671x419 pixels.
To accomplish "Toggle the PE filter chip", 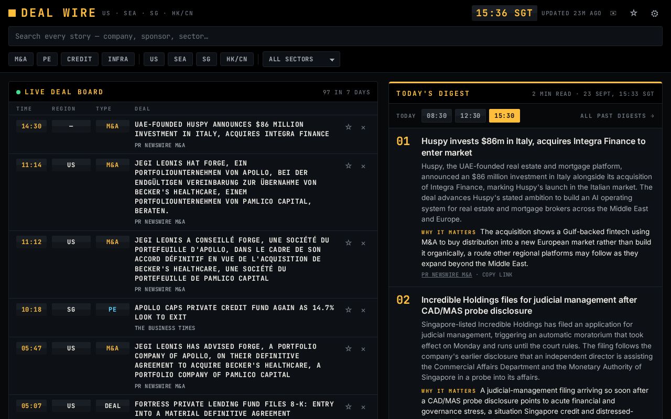I will point(47,59).
